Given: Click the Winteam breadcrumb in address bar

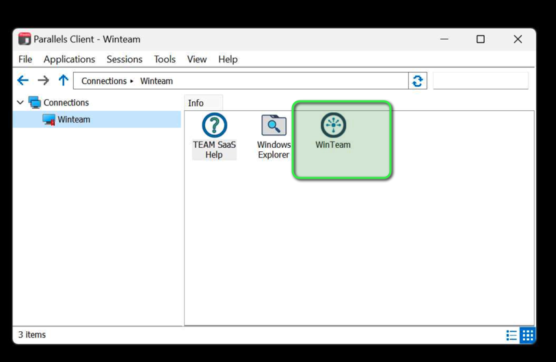Looking at the screenshot, I should point(157,81).
